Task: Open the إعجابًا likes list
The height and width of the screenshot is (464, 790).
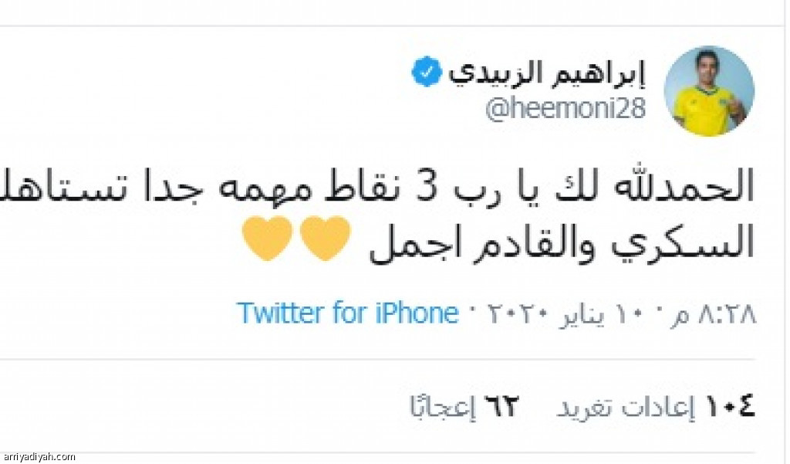Action: (x=441, y=407)
